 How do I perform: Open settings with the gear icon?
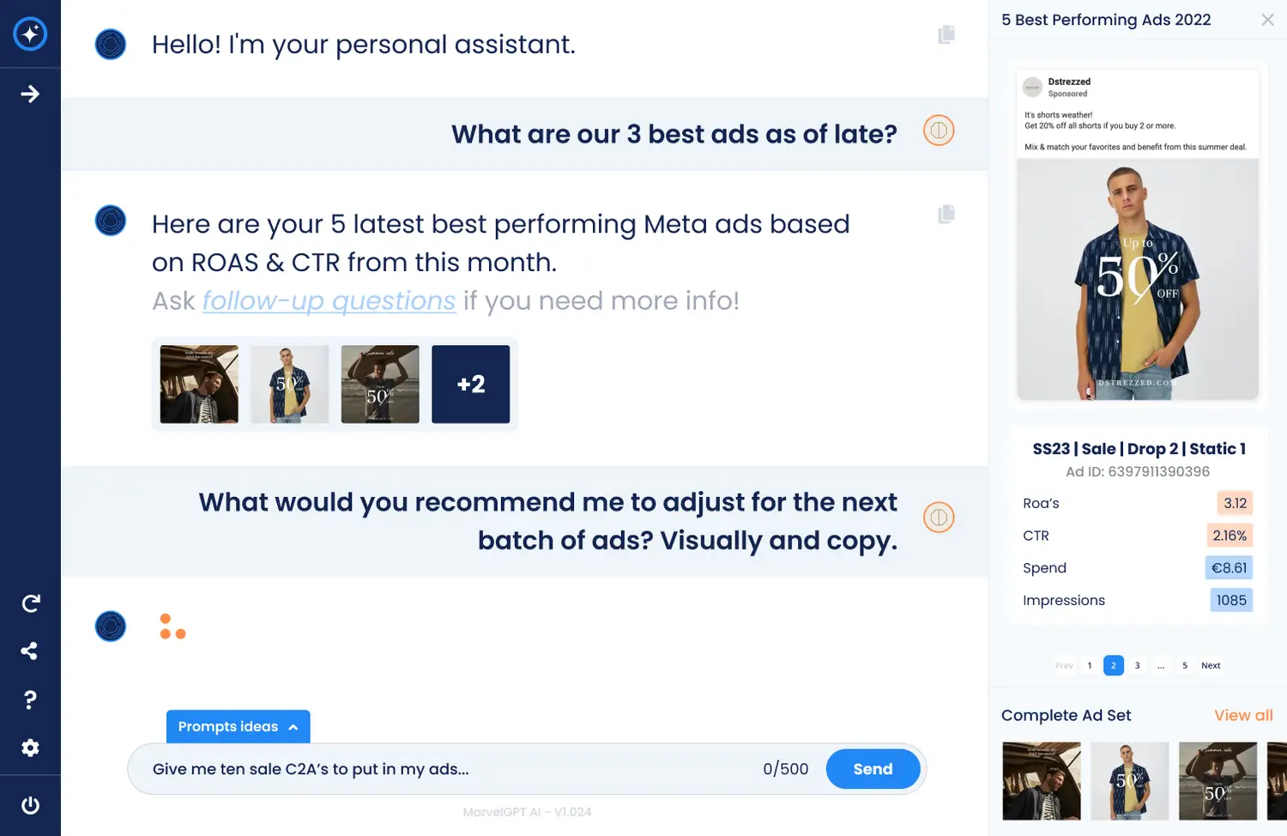(x=30, y=748)
